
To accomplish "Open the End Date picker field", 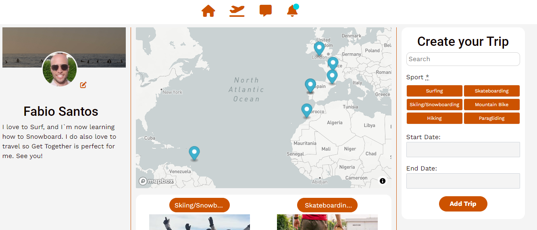I will (x=463, y=181).
